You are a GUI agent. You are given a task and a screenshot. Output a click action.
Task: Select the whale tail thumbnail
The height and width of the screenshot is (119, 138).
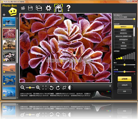coord(9,22)
